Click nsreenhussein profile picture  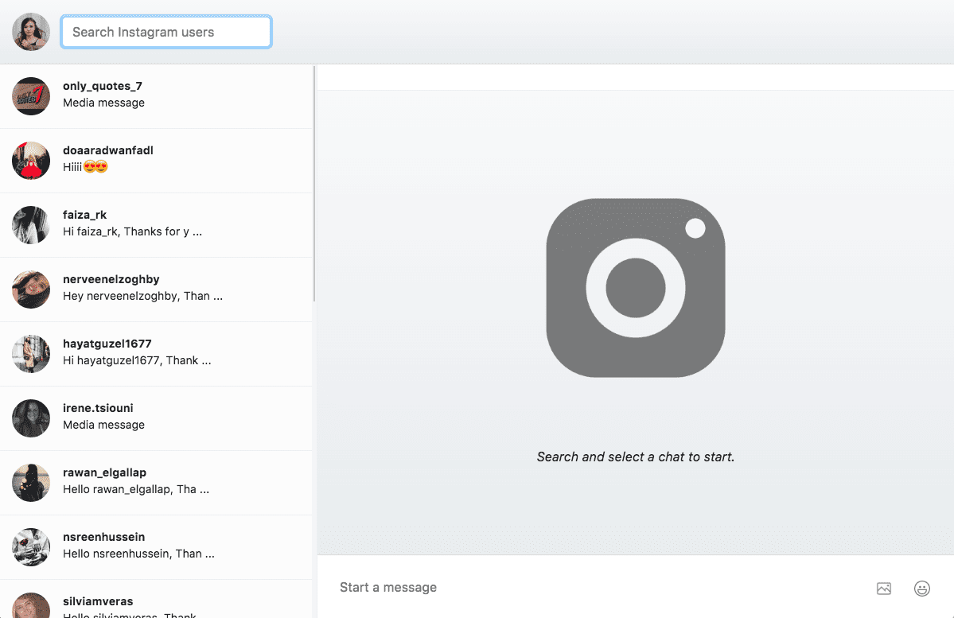coord(31,547)
